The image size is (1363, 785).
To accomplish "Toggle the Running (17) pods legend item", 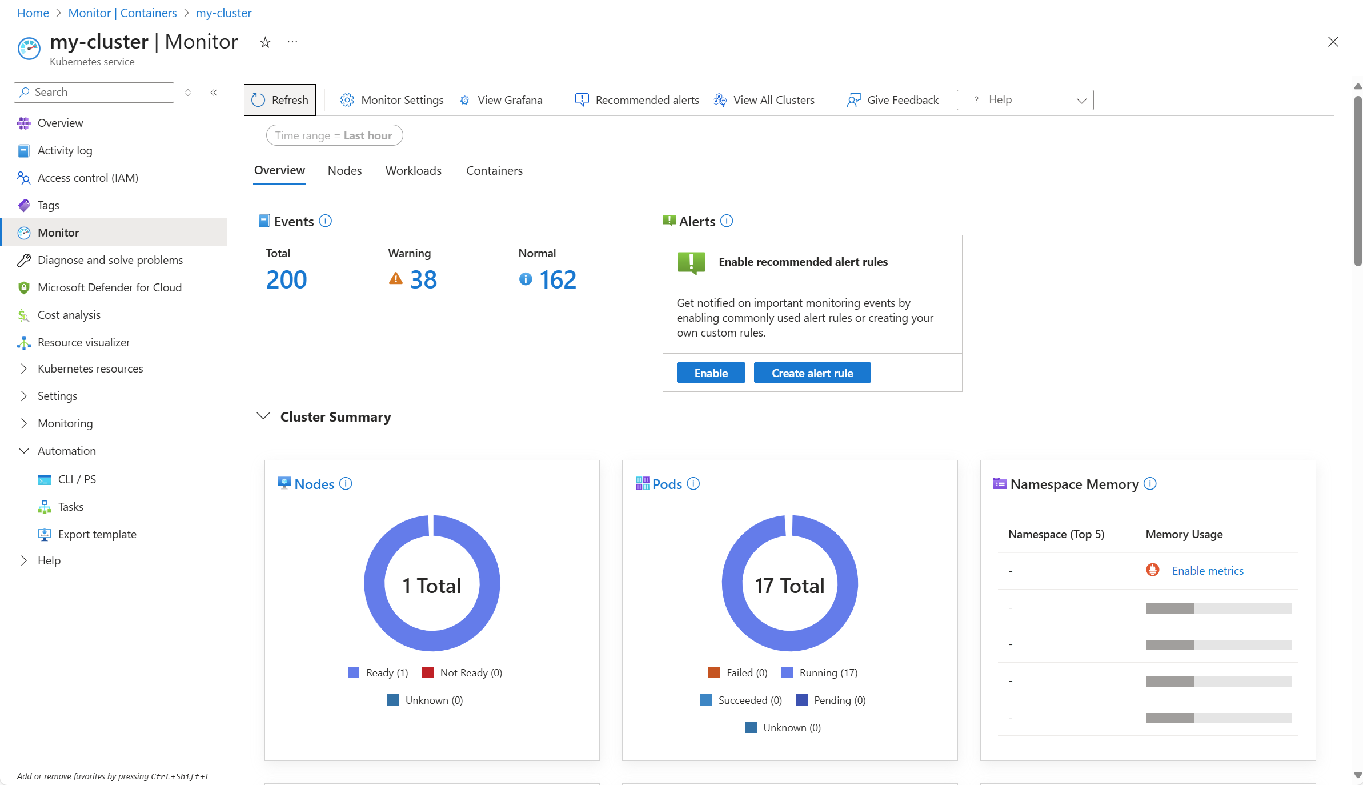I will click(x=820, y=672).
